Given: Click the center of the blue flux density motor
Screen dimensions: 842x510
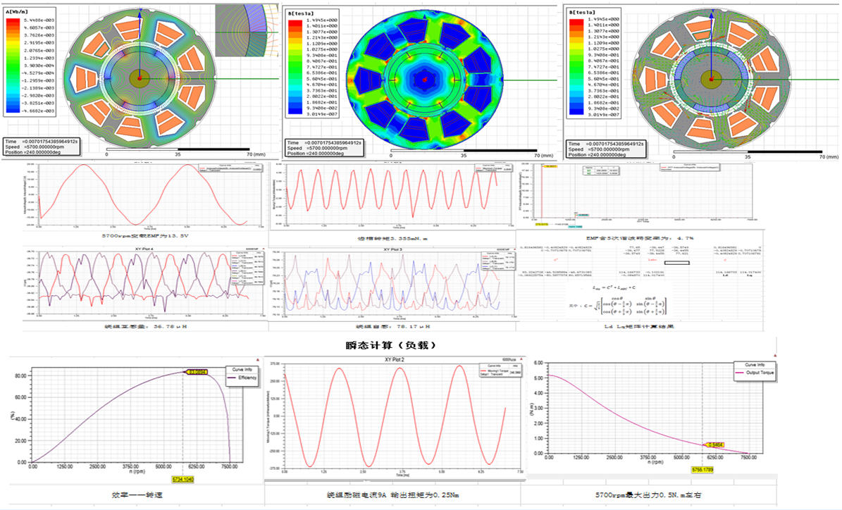Looking at the screenshot, I should (x=424, y=80).
